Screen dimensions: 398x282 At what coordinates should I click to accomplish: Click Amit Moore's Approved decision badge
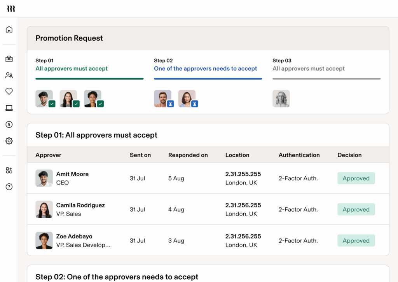(x=356, y=178)
